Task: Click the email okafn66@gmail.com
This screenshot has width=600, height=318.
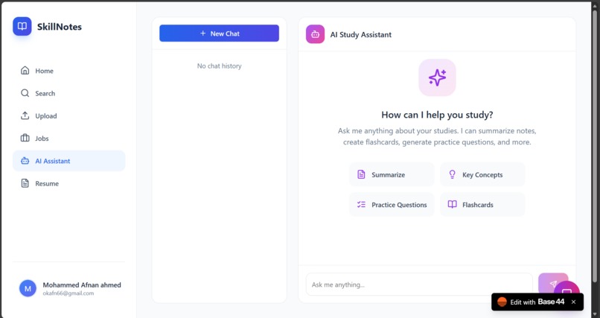Action: 68,293
